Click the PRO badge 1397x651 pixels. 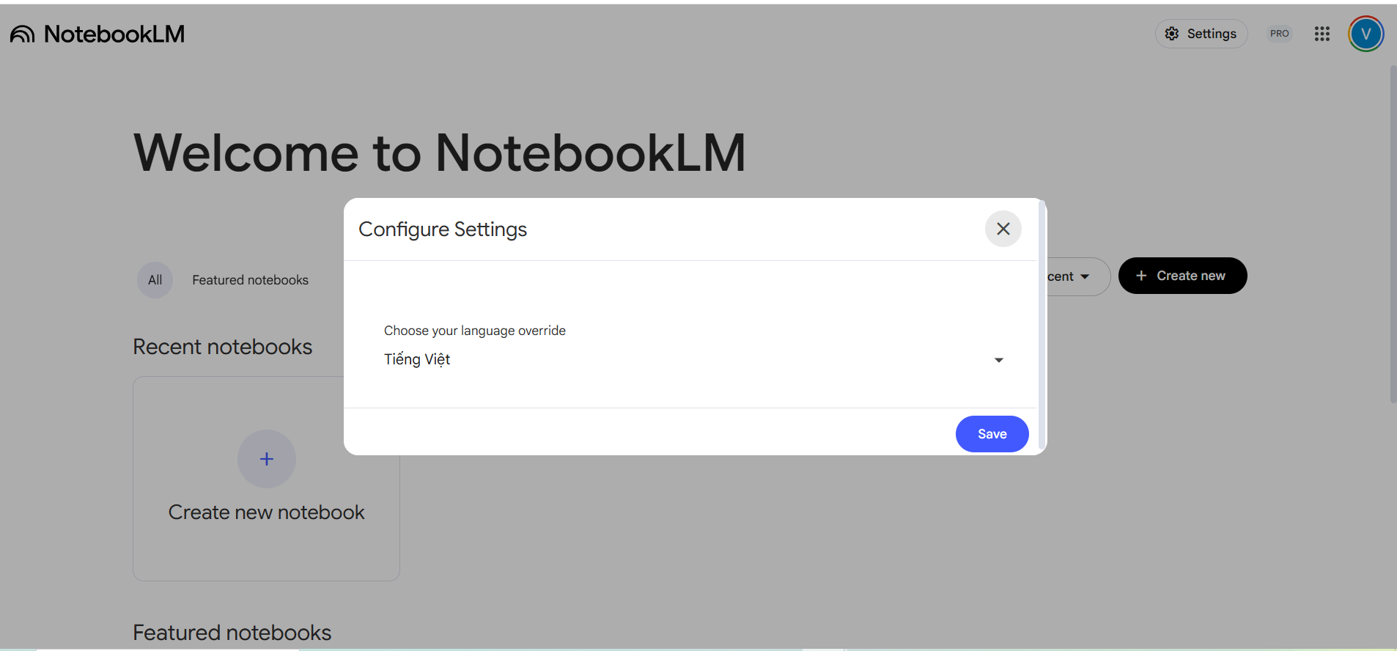tap(1279, 34)
